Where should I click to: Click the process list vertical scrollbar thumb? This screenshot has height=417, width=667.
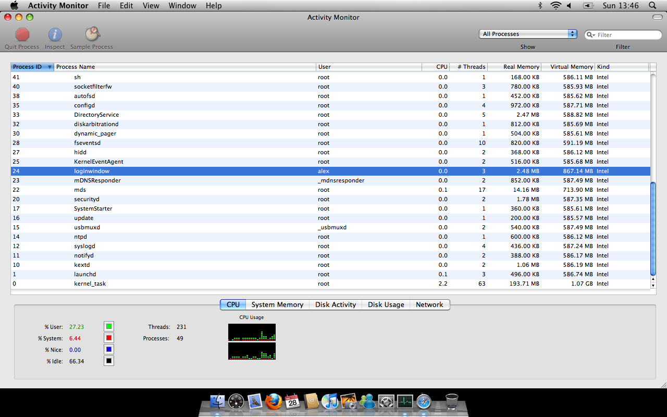coord(653,228)
